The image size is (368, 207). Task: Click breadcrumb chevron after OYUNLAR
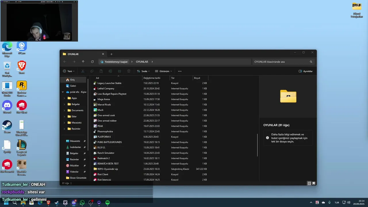[x=152, y=62]
